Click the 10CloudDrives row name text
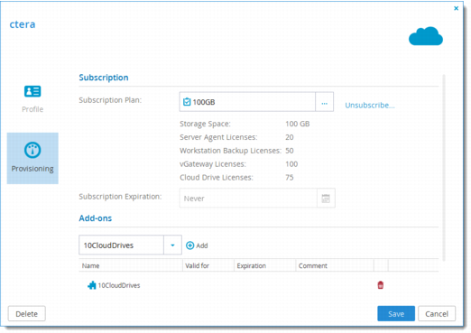471x333 pixels. (x=119, y=285)
